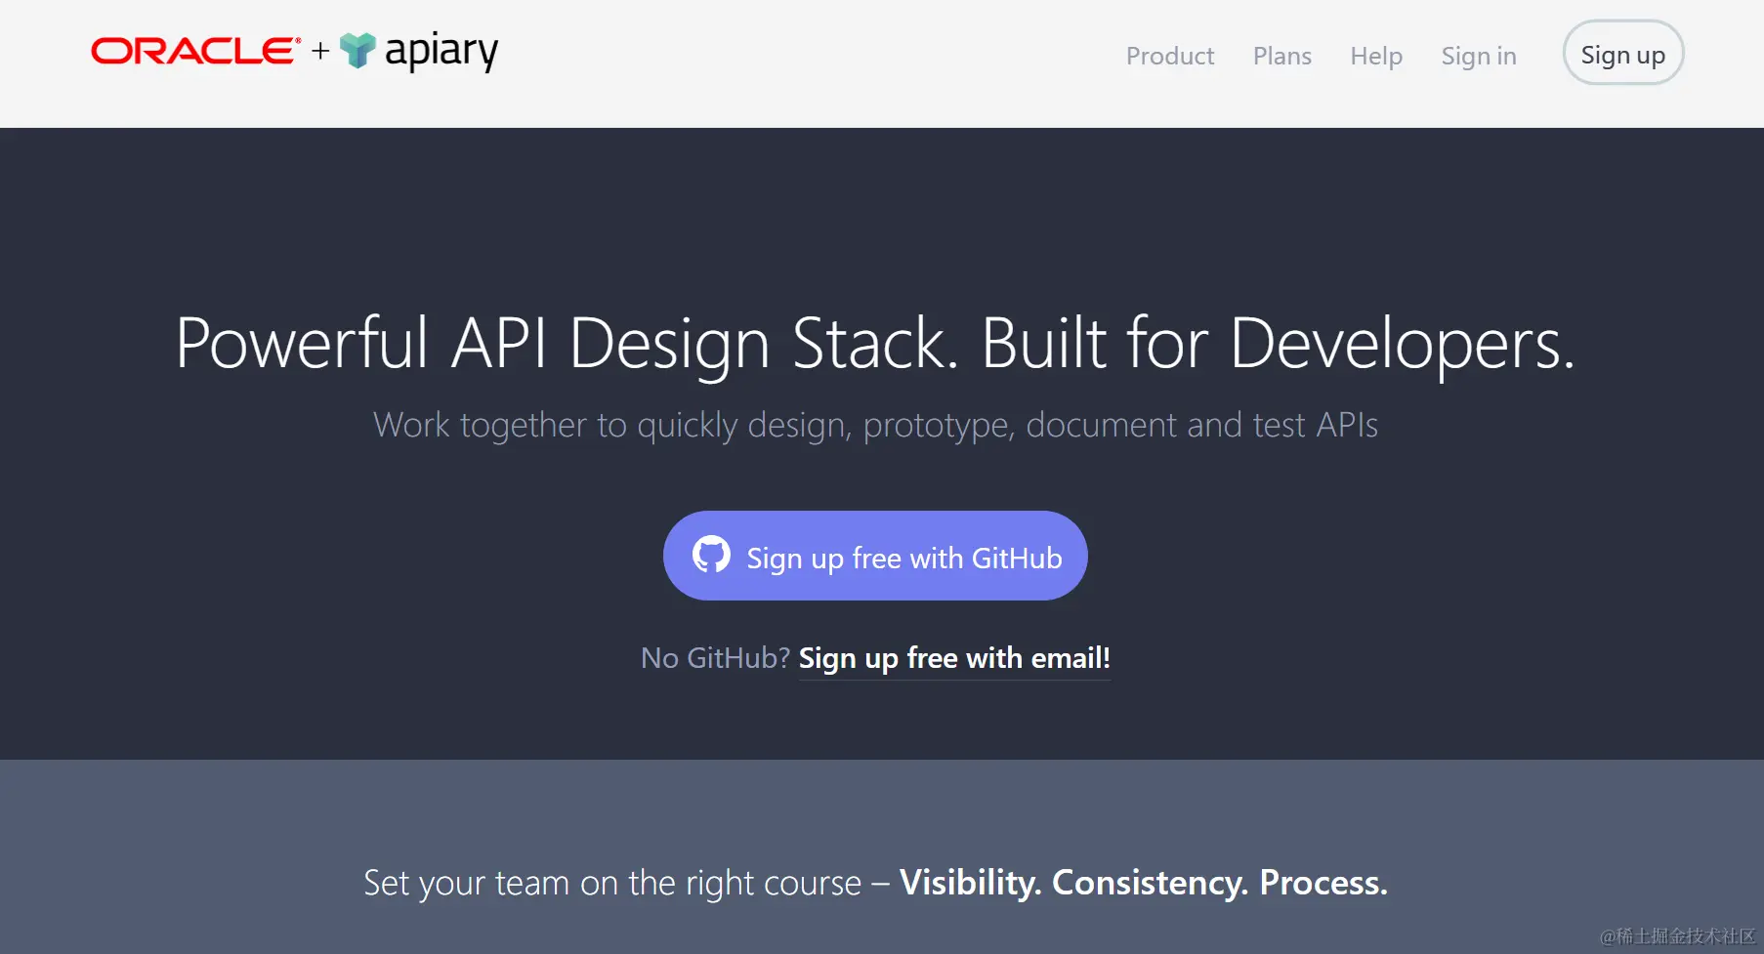Click the Apiary cube logo icon
The image size is (1764, 954).
(357, 51)
